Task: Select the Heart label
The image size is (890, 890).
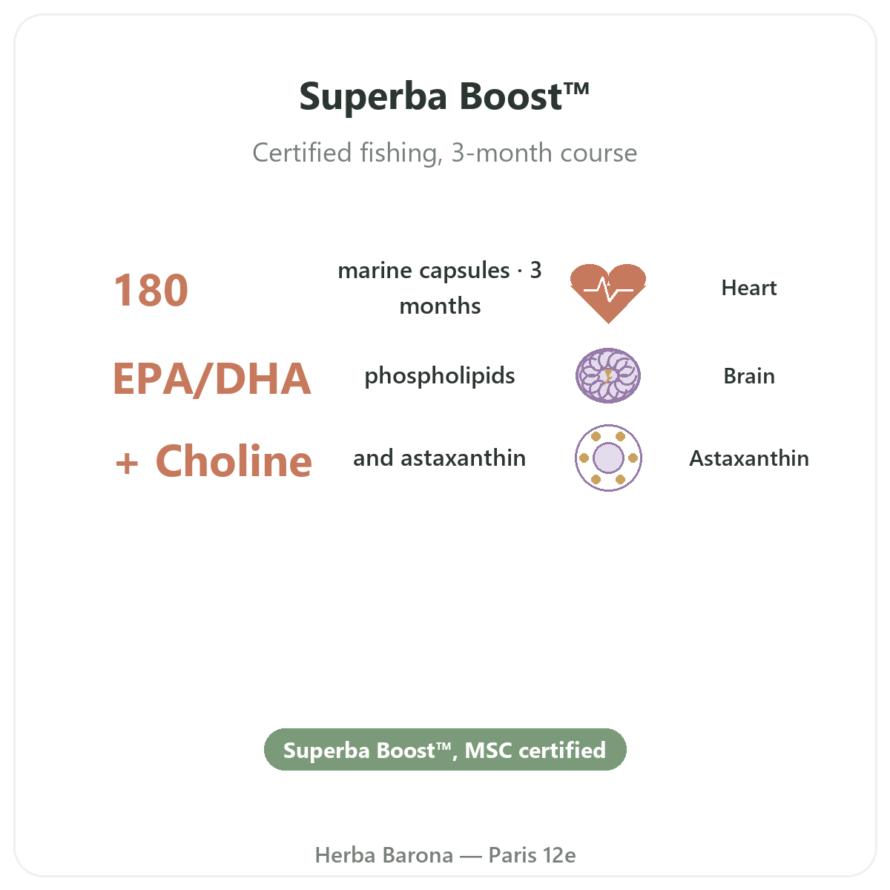Action: click(749, 288)
